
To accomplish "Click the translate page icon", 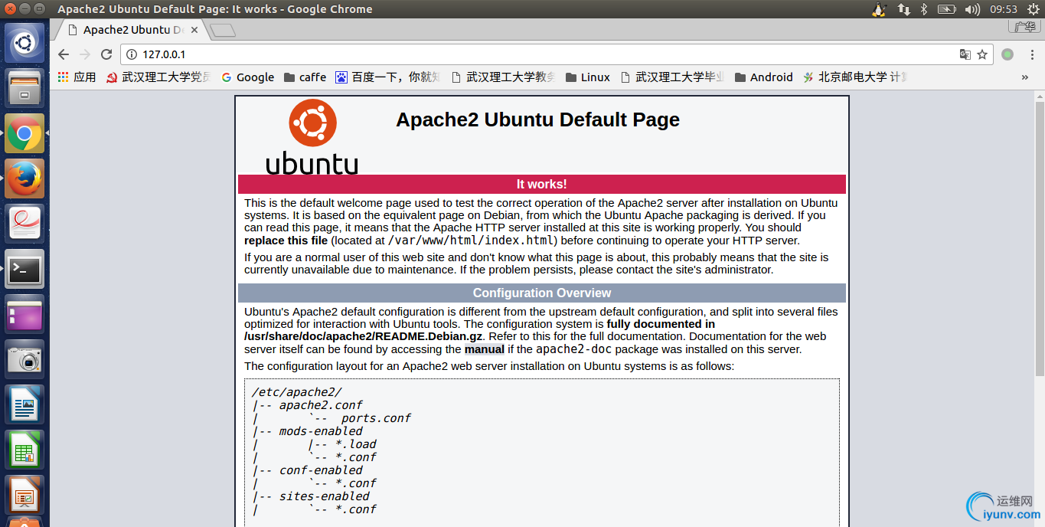I will pyautogui.click(x=965, y=54).
